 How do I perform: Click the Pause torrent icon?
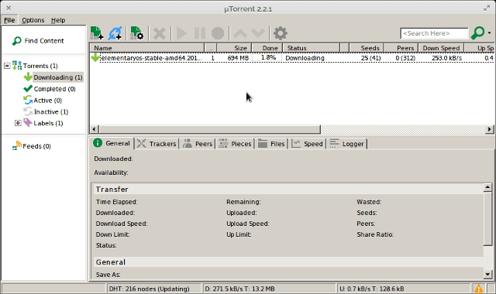(x=200, y=33)
